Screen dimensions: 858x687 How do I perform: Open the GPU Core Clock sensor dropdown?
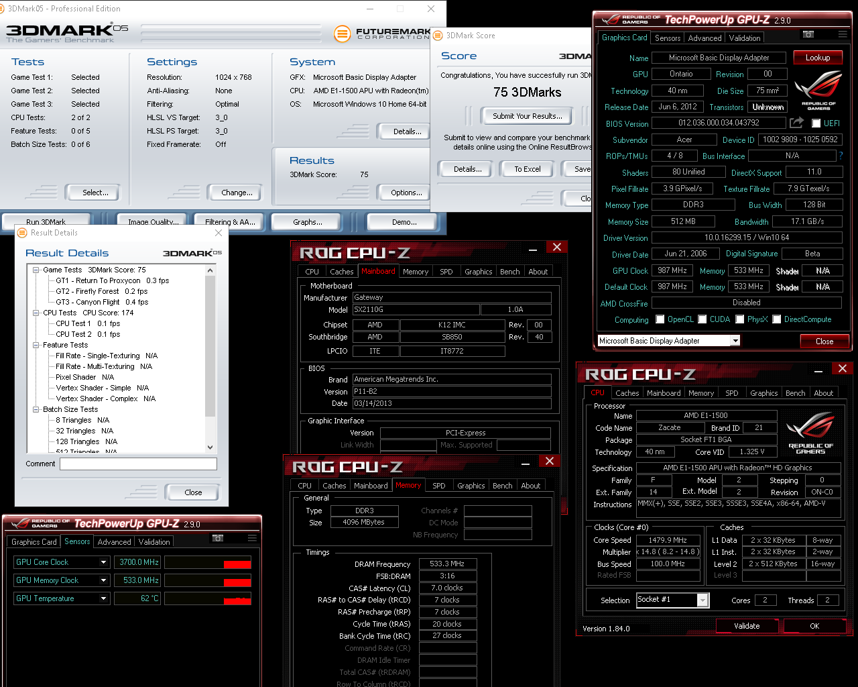104,562
